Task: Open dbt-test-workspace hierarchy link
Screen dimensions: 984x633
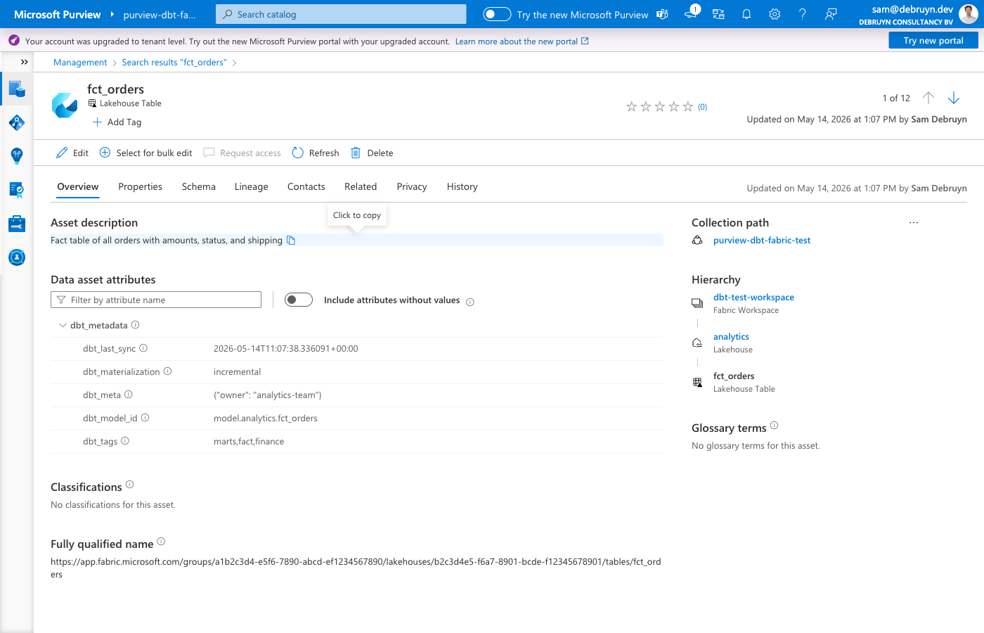Action: [x=753, y=298]
